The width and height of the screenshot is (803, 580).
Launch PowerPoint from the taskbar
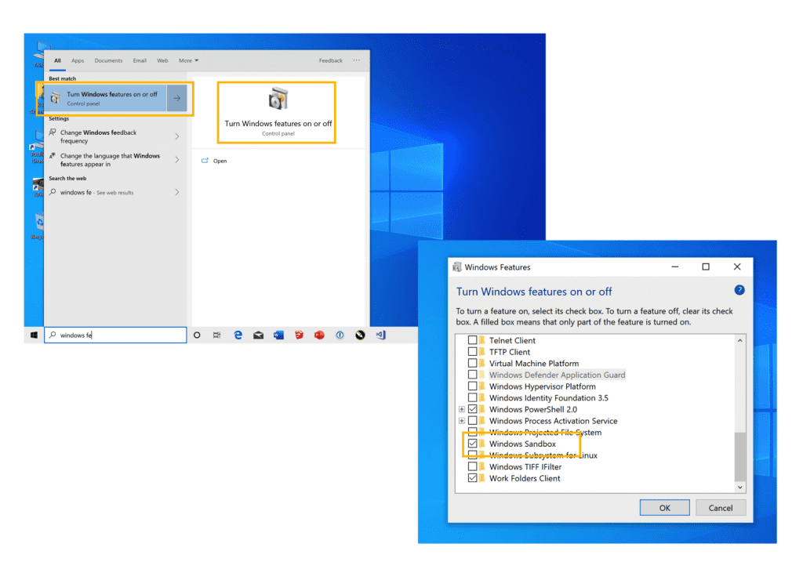pyautogui.click(x=320, y=335)
